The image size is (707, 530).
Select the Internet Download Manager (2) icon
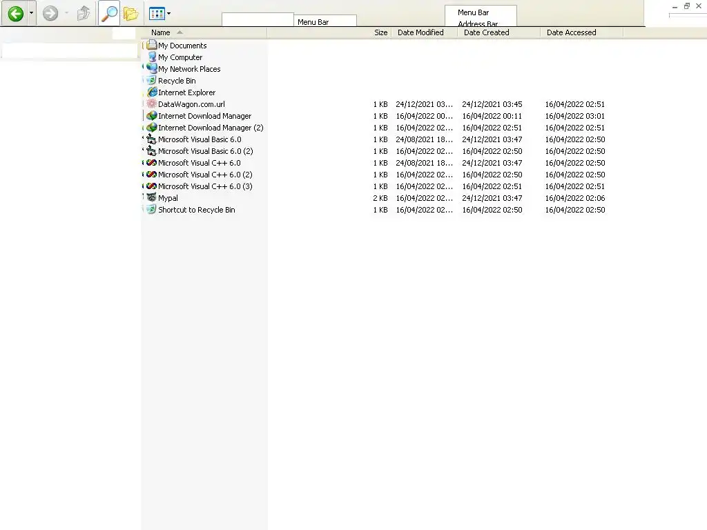pos(152,127)
